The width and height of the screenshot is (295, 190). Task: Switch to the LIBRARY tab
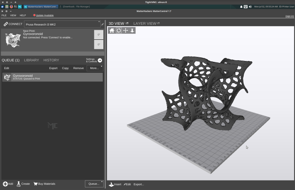(x=31, y=60)
